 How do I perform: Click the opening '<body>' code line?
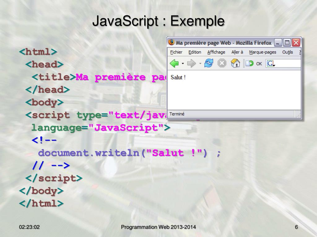(x=45, y=102)
